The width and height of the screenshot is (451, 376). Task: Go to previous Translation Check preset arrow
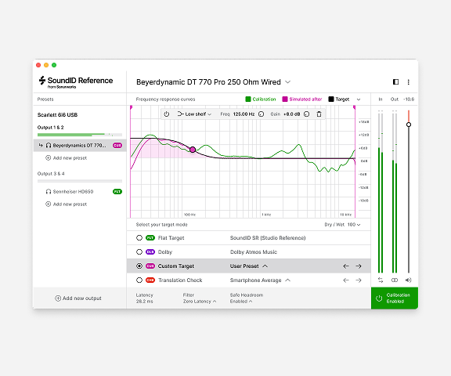pyautogui.click(x=346, y=280)
